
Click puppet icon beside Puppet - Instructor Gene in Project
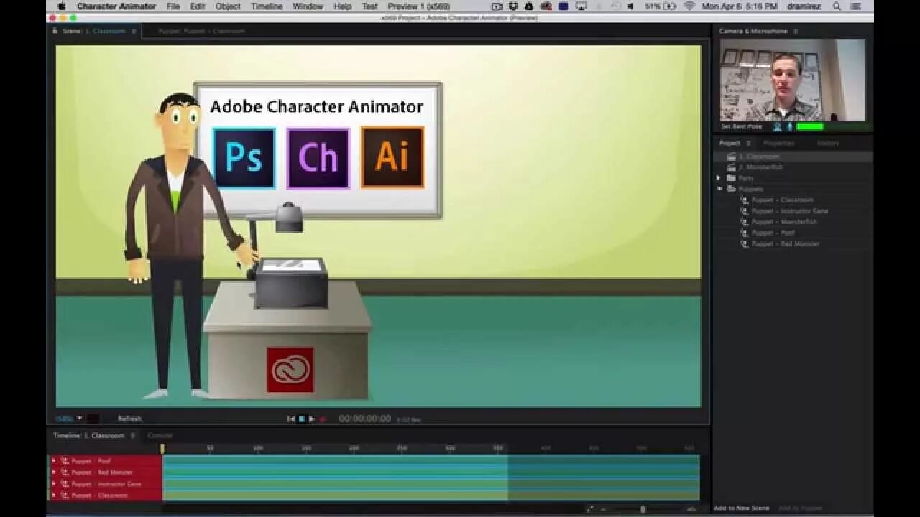pos(745,211)
